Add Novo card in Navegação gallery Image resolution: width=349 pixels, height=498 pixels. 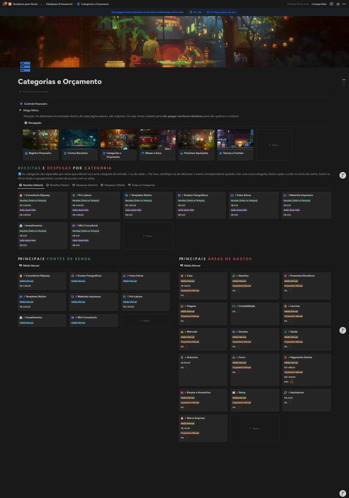(x=274, y=145)
